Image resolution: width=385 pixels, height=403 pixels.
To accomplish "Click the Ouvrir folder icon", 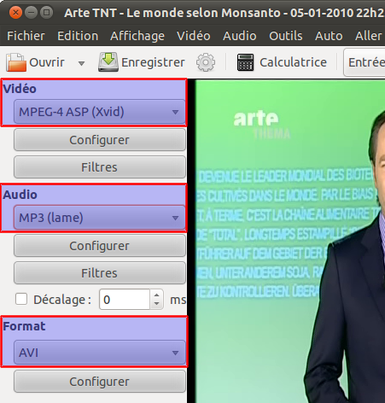I will (x=16, y=62).
